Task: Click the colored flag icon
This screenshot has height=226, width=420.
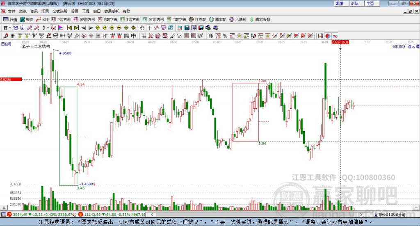Action: tap(61, 28)
